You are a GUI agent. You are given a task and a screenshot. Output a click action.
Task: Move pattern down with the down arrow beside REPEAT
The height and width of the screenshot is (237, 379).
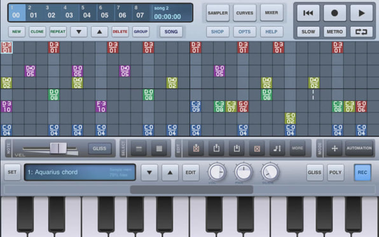tap(79, 32)
